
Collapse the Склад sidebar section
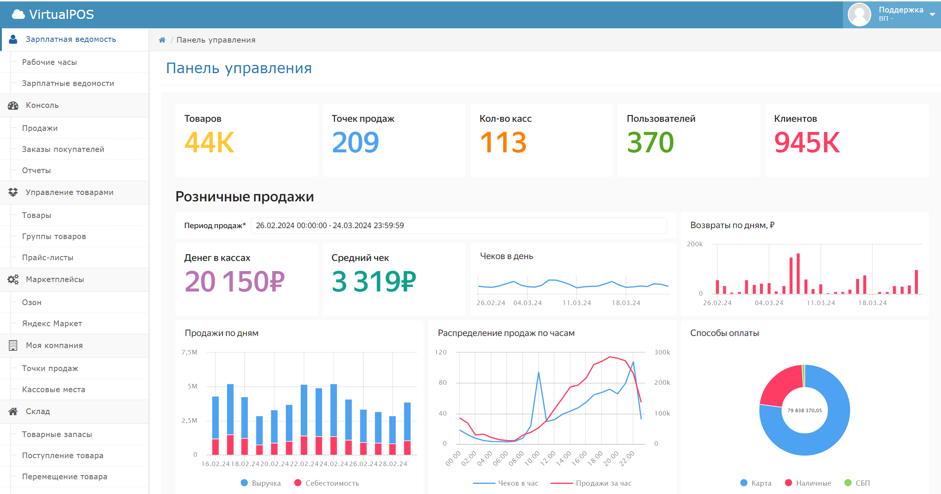[x=38, y=411]
